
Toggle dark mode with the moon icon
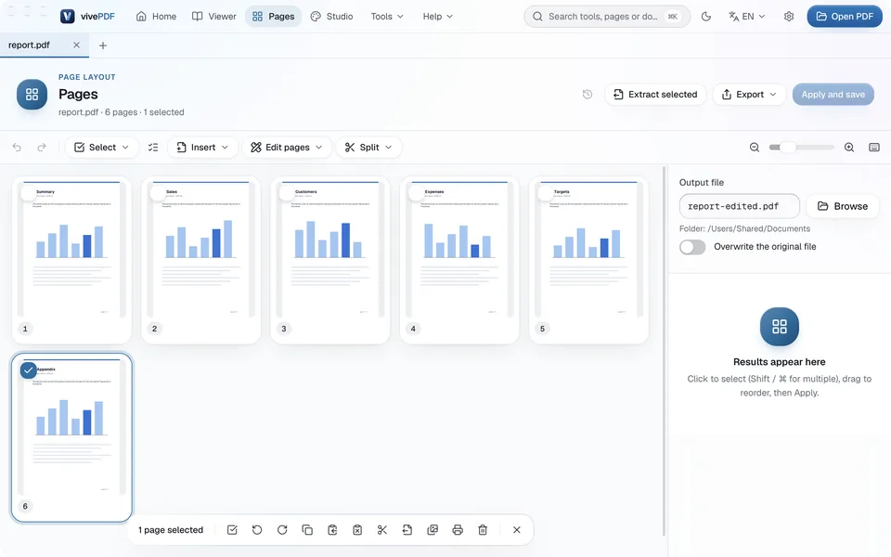[705, 17]
